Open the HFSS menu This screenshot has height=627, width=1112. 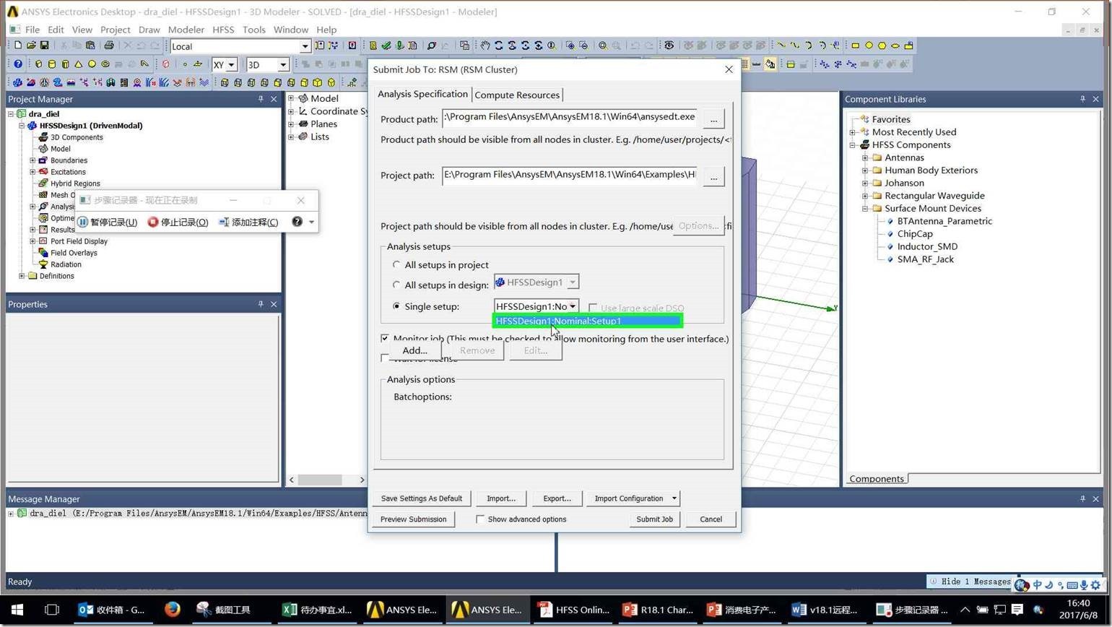click(223, 30)
